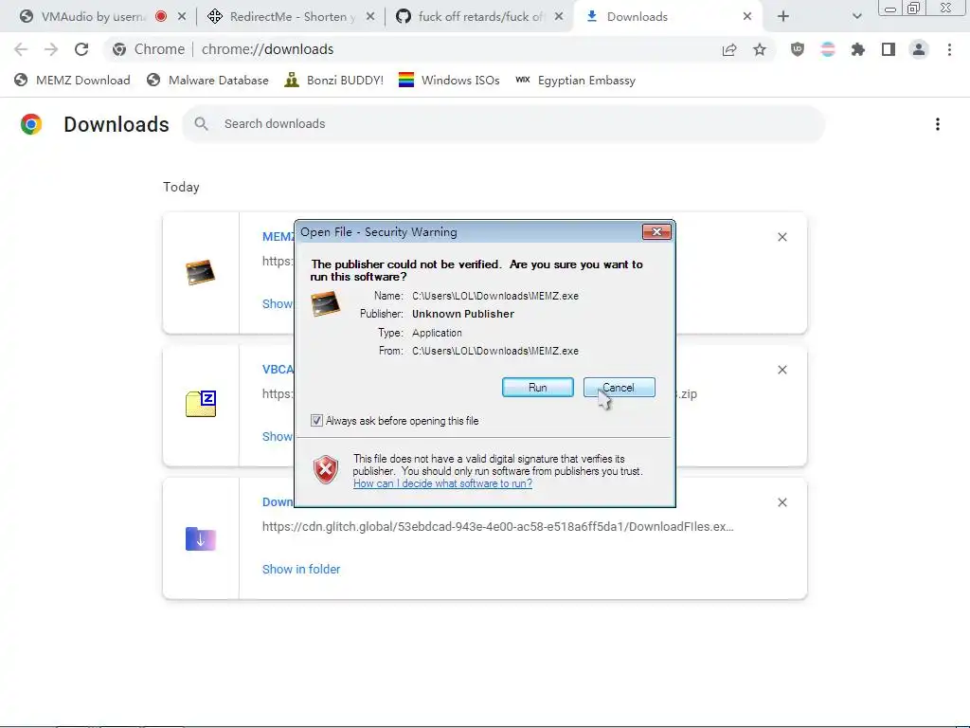Click the zip archive file icon
The image size is (970, 728).
coord(201,404)
